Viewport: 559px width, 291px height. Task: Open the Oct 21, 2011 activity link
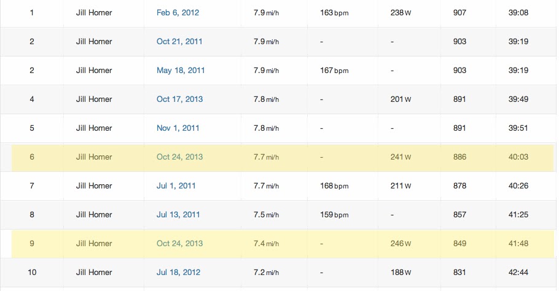pos(179,42)
